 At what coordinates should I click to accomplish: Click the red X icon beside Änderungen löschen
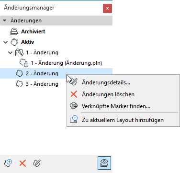[74, 94]
